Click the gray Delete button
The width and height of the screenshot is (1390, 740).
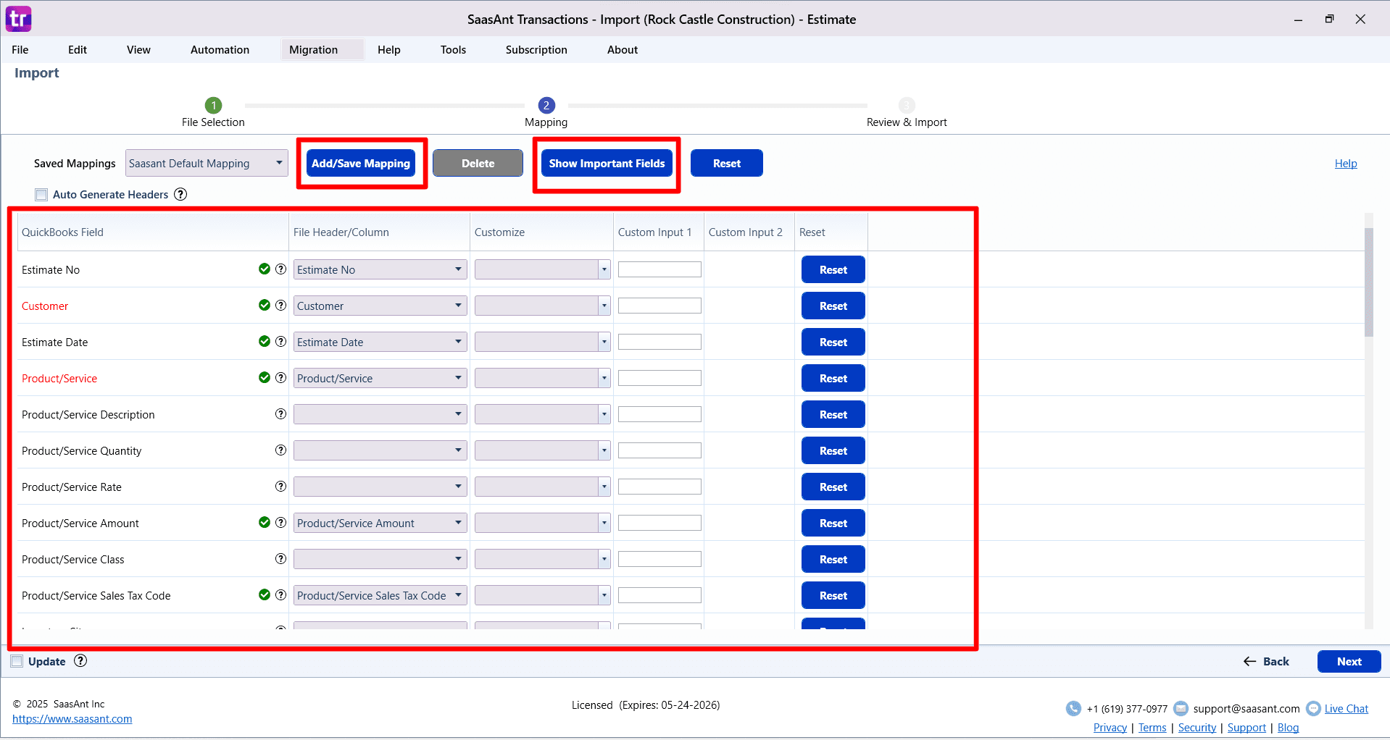point(478,164)
